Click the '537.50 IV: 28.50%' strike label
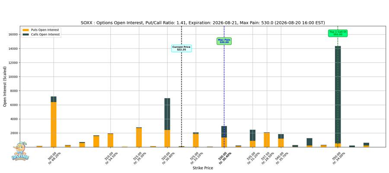389x173 pixels. pos(268,158)
